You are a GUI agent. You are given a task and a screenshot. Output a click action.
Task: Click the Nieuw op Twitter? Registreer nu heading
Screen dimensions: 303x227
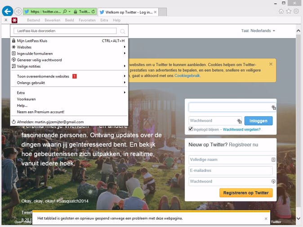(x=223, y=144)
